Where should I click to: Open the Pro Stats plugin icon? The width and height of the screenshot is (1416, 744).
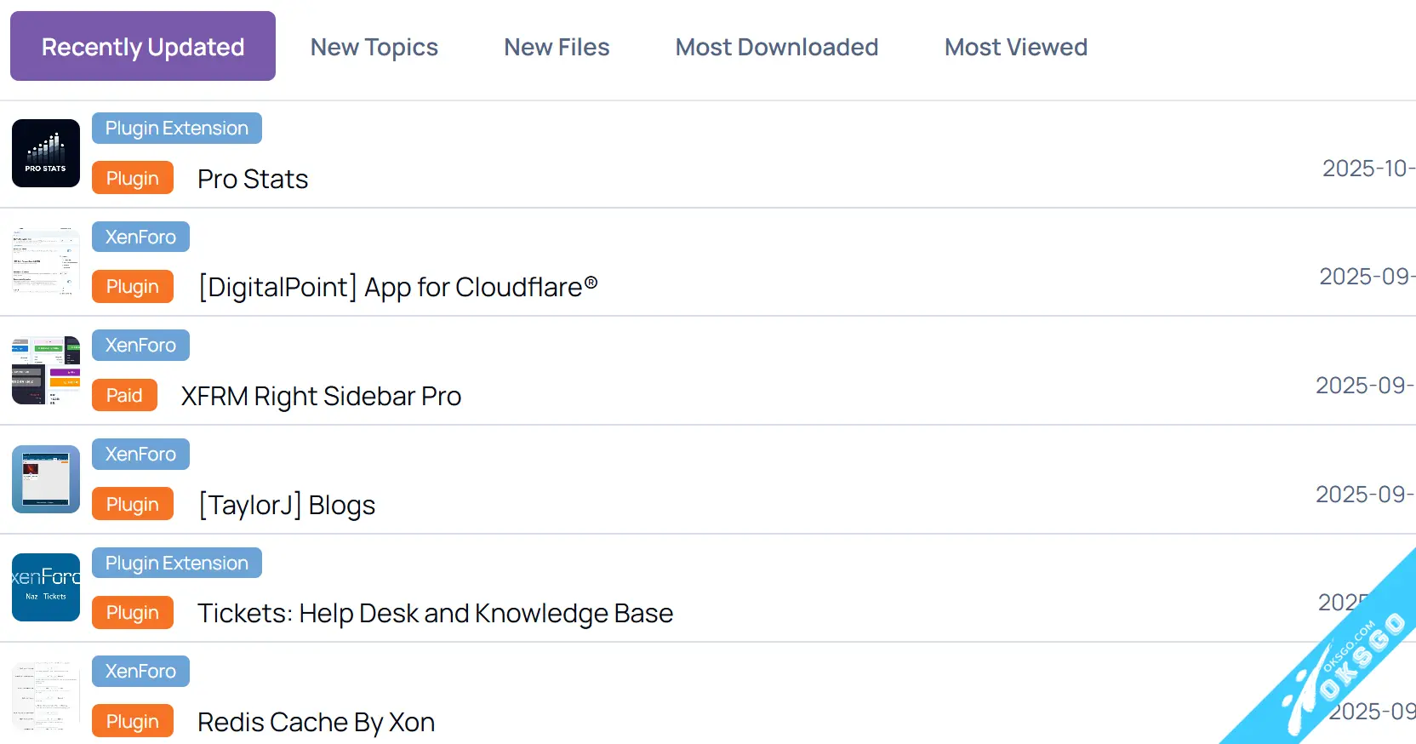click(46, 153)
